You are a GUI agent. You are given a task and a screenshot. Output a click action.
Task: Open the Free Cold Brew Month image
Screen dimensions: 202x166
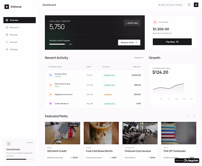(101, 133)
